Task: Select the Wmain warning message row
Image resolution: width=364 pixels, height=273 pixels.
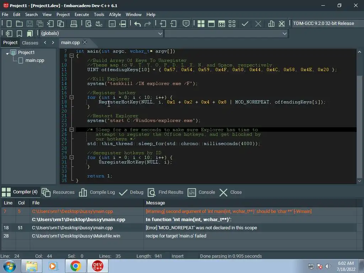Action: [179, 212]
